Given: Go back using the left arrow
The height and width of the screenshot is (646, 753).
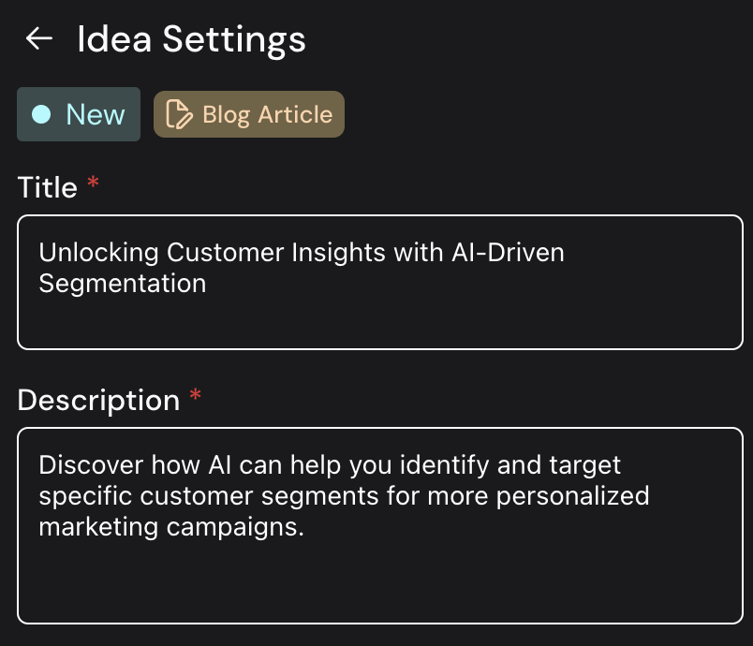Looking at the screenshot, I should point(39,39).
